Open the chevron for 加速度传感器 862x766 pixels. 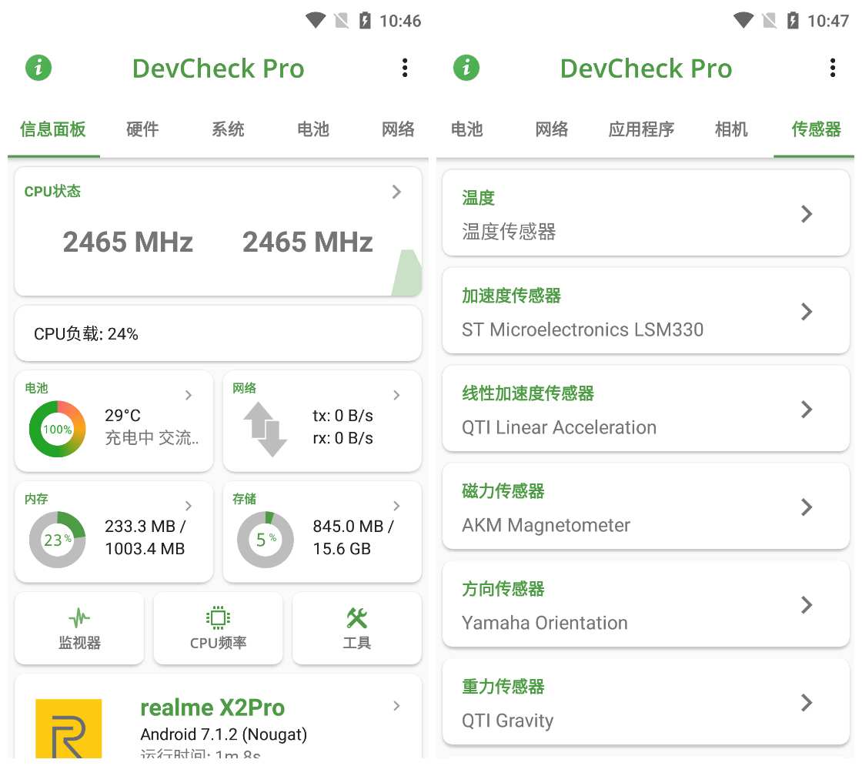tap(807, 312)
